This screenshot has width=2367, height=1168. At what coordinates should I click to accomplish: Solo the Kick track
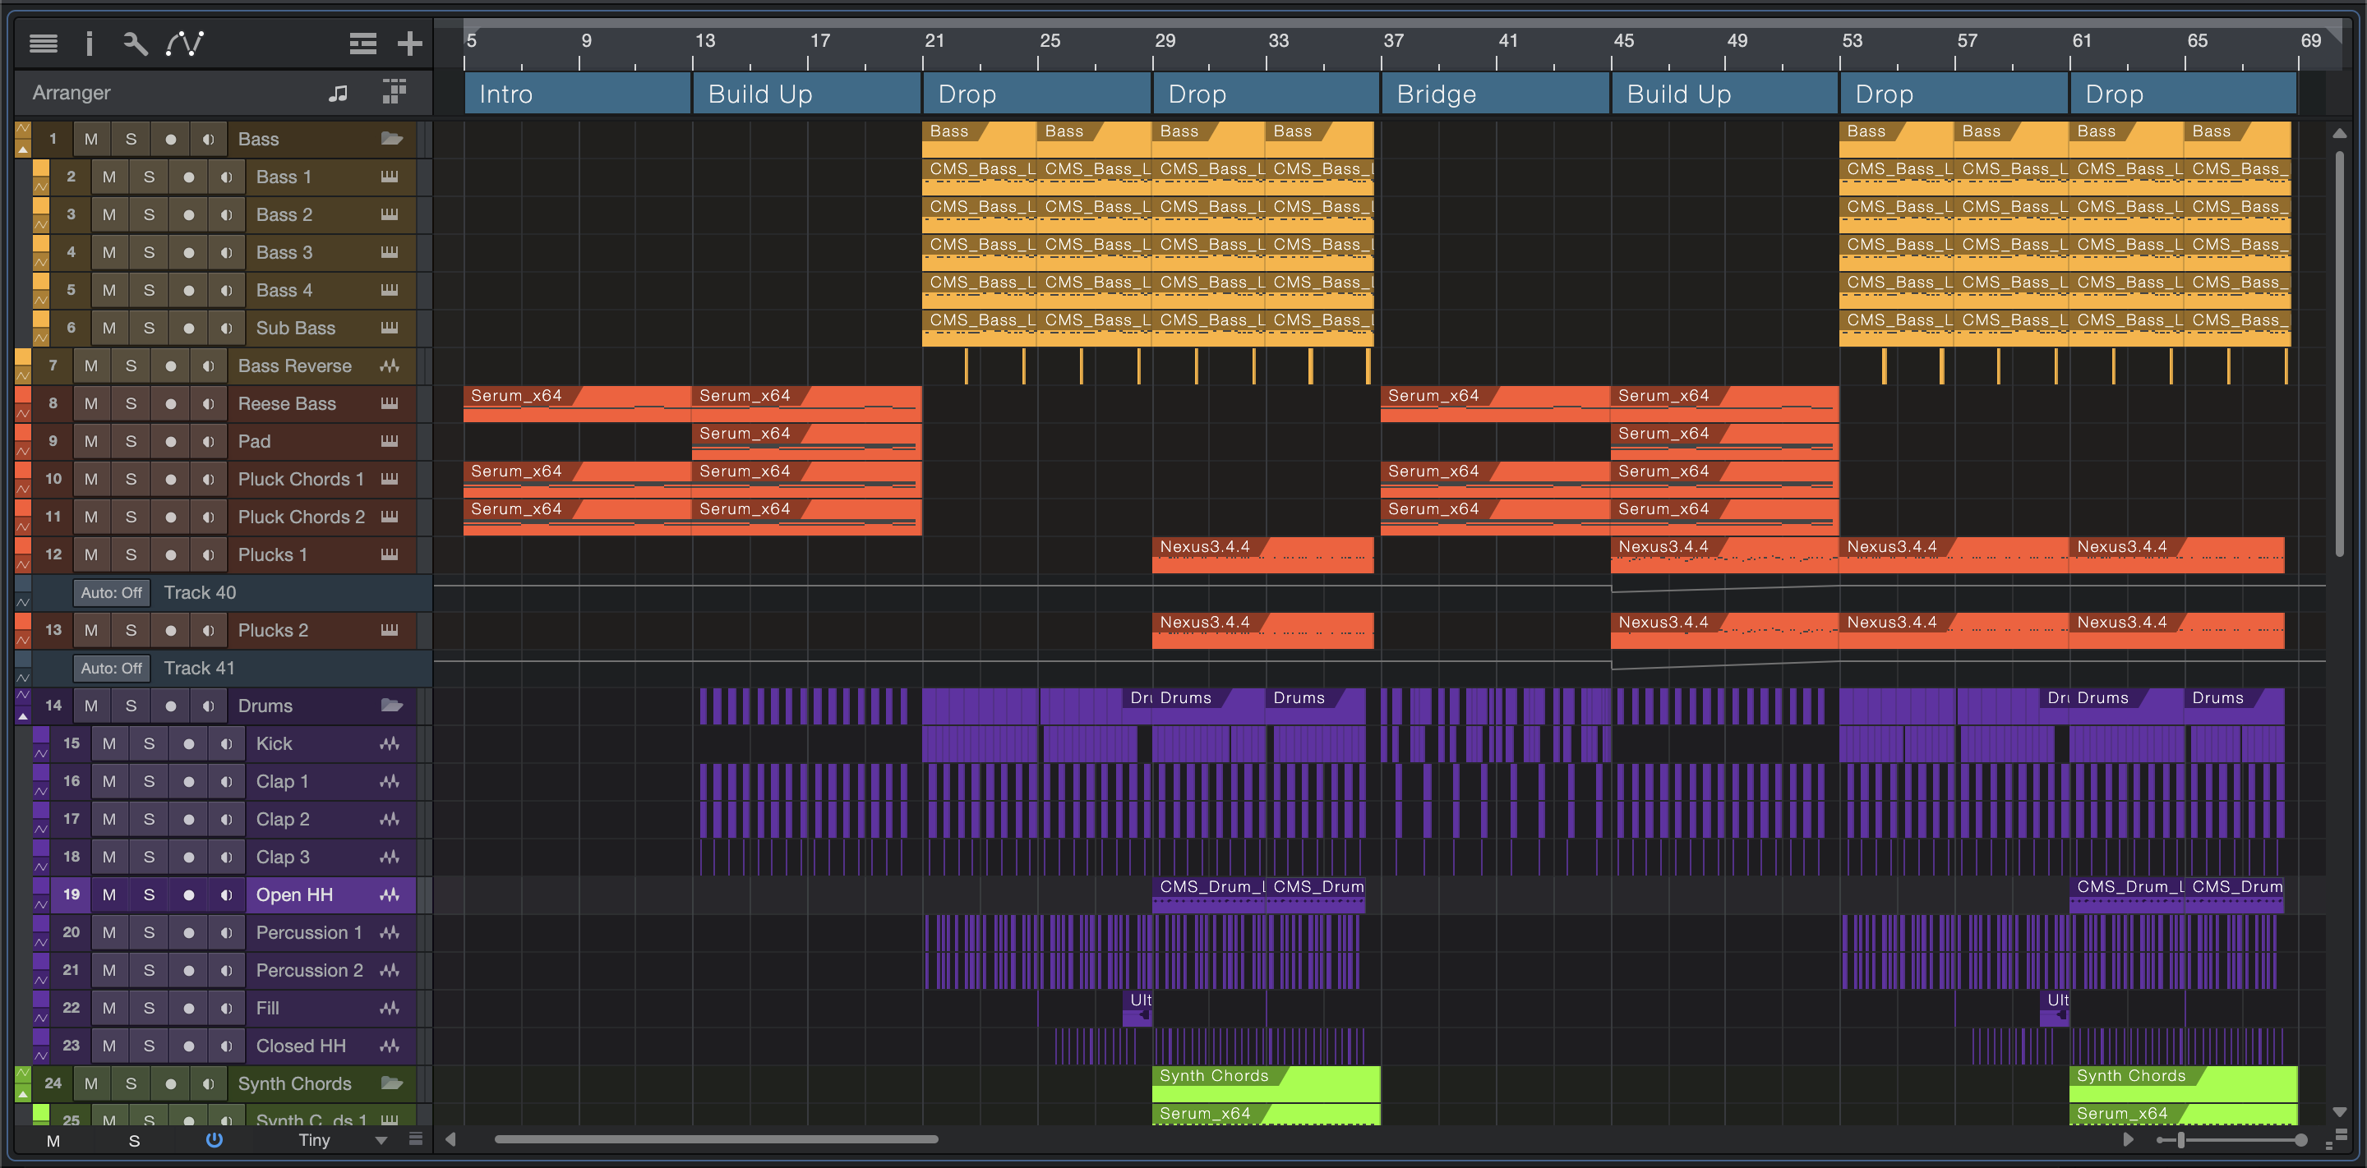coord(149,744)
